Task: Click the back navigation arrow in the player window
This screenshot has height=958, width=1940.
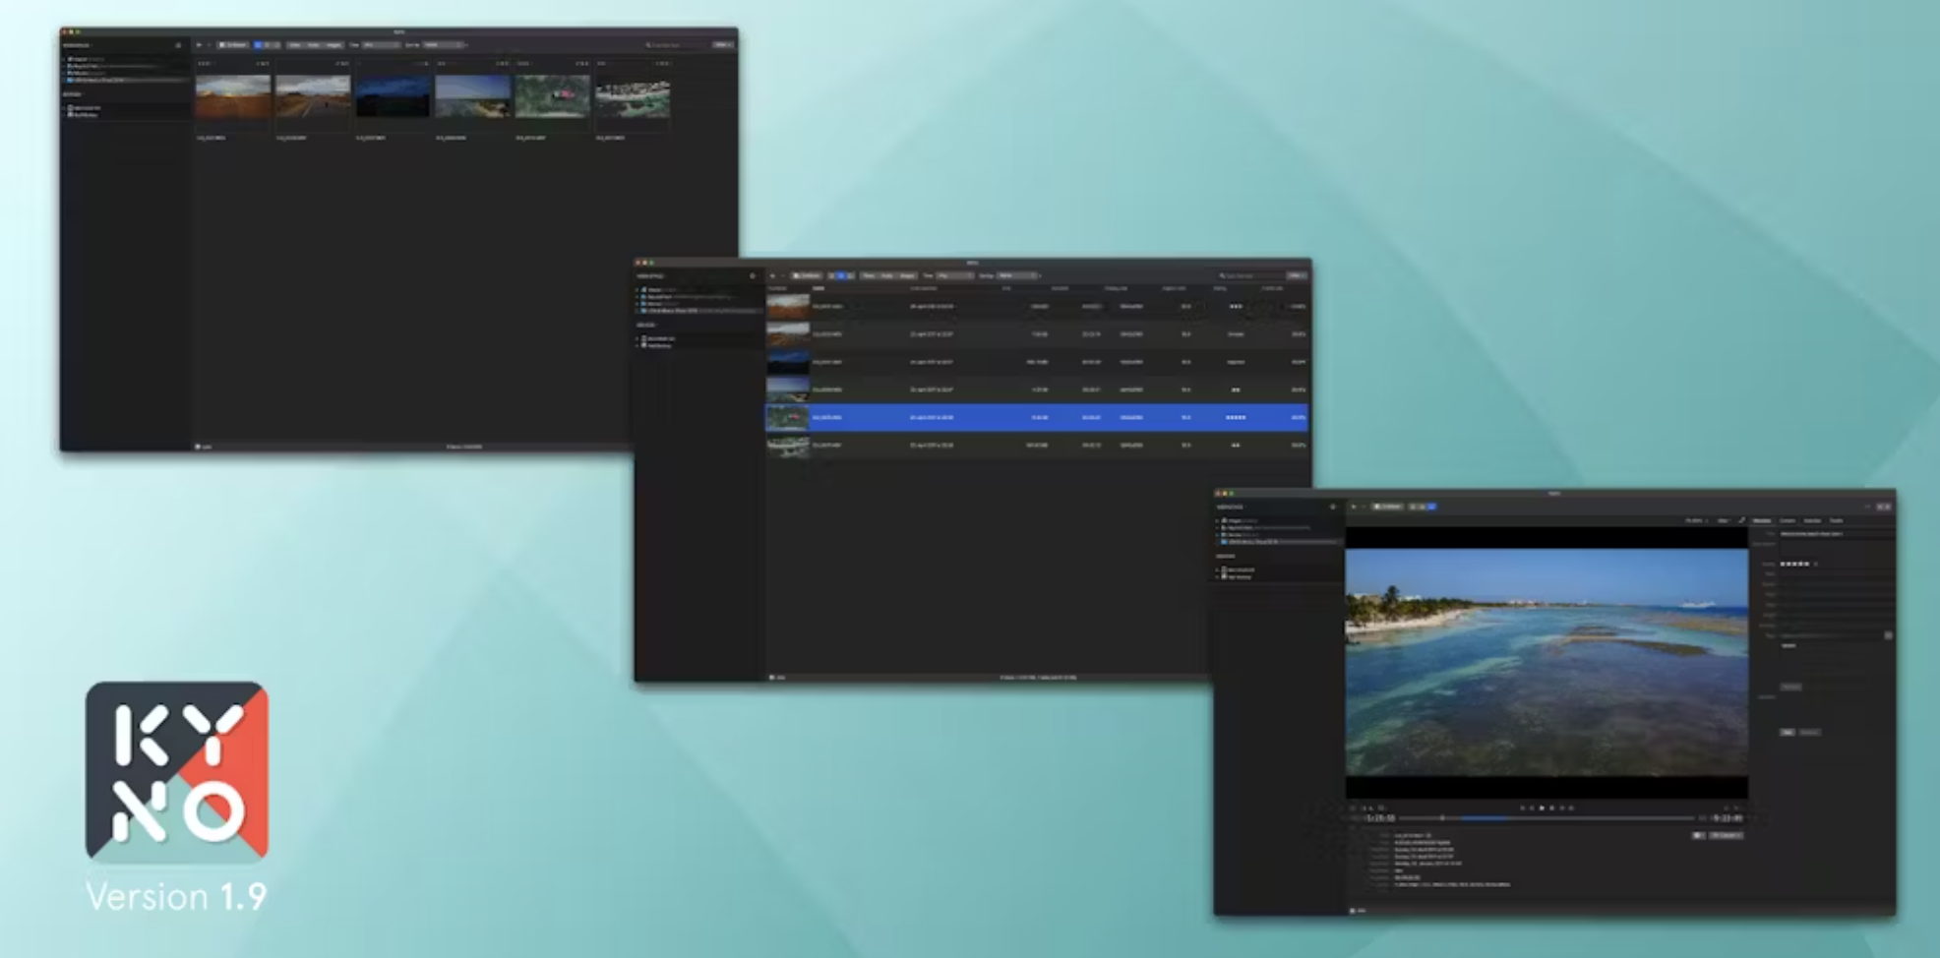Action: pos(1354,505)
